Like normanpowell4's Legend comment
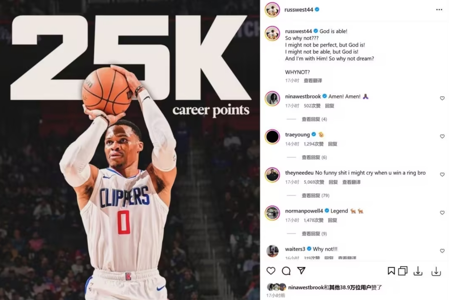Image resolution: width=449 pixels, height=300 pixels. point(442,212)
